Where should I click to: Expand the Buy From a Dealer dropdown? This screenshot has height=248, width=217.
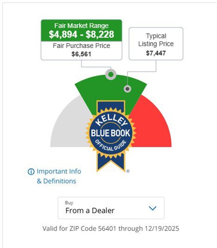click(x=111, y=208)
